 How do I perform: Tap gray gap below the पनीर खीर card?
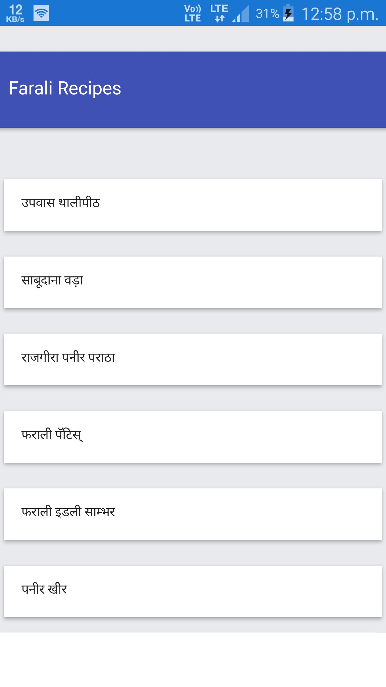click(193, 625)
